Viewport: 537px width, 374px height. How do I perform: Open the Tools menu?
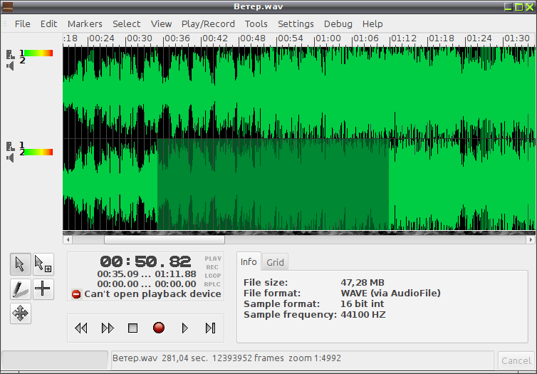pos(256,24)
